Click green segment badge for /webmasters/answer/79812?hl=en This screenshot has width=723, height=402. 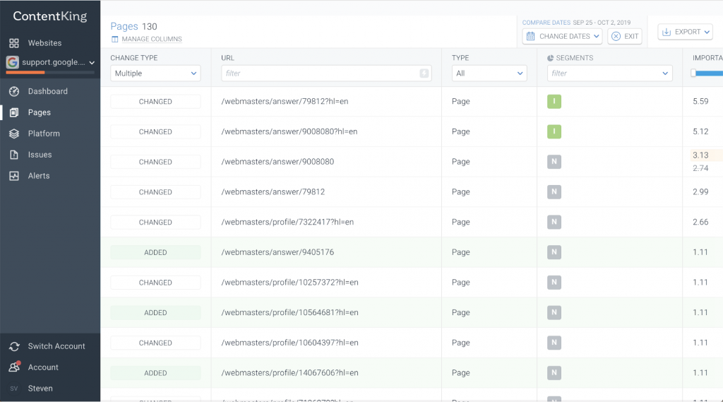[554, 102]
